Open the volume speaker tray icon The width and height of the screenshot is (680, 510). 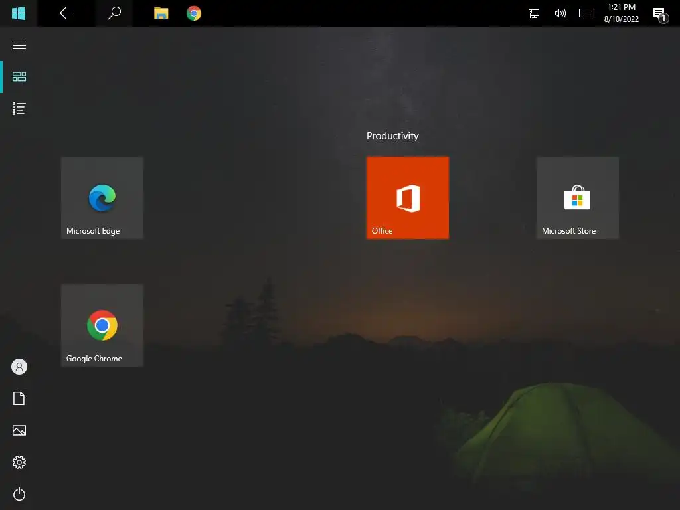point(560,13)
